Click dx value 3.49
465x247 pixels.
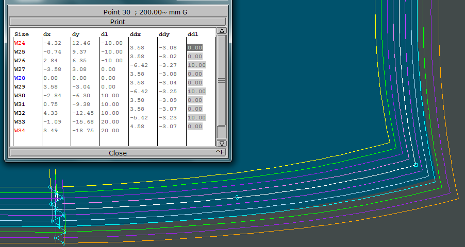pyautogui.click(x=51, y=130)
